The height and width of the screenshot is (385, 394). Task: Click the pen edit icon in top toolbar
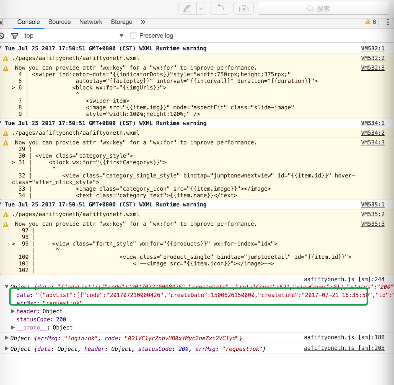click(x=187, y=9)
